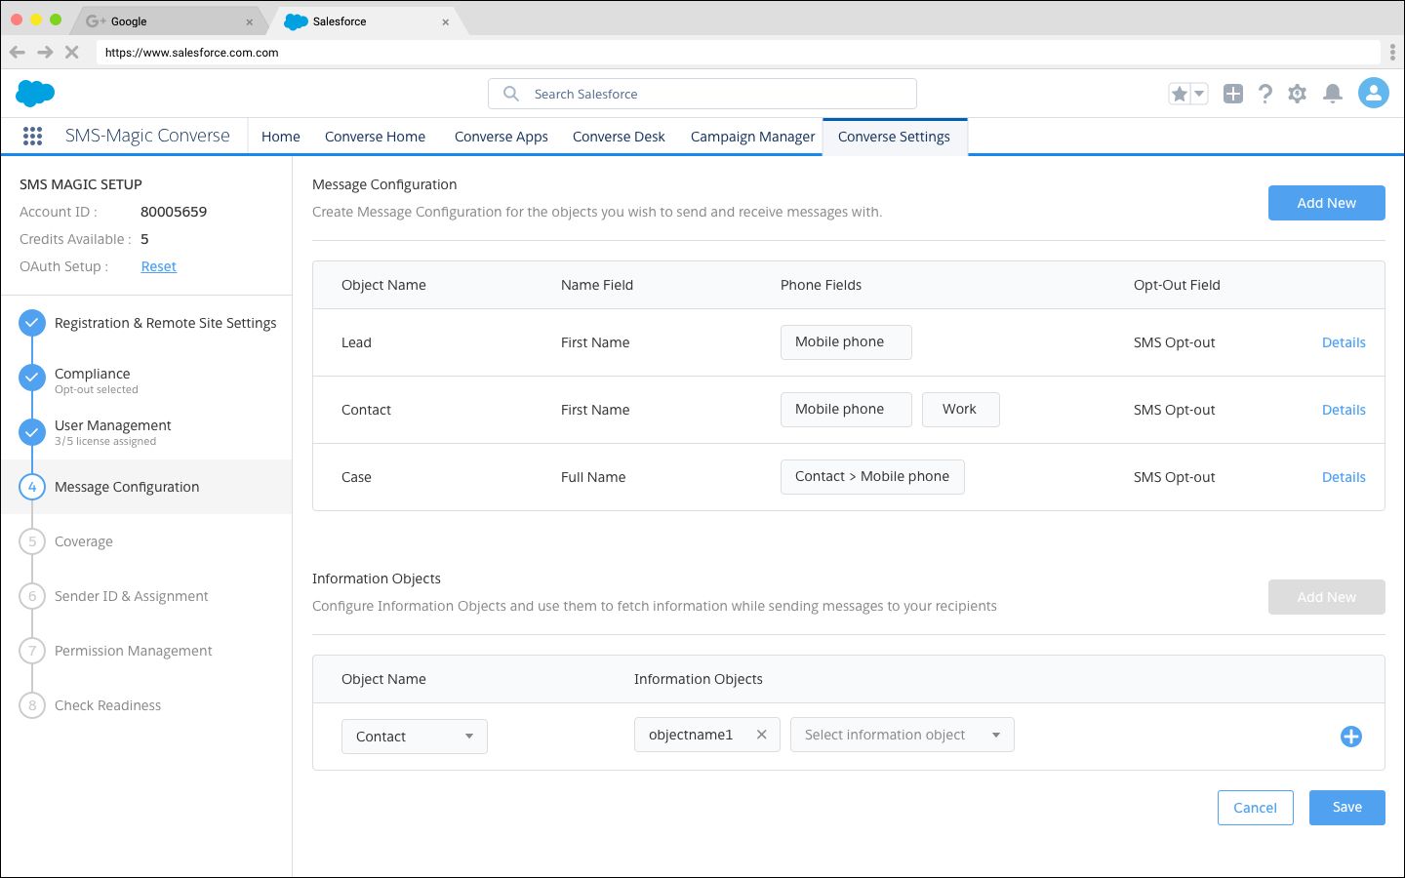
Task: Click the 'Full Name' cell in Case row
Action: [x=593, y=477]
